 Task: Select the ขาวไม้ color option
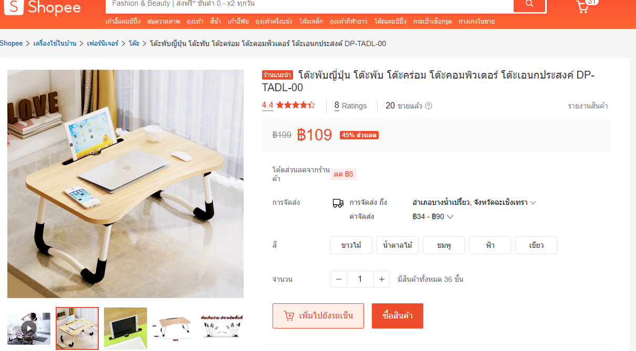pos(351,245)
